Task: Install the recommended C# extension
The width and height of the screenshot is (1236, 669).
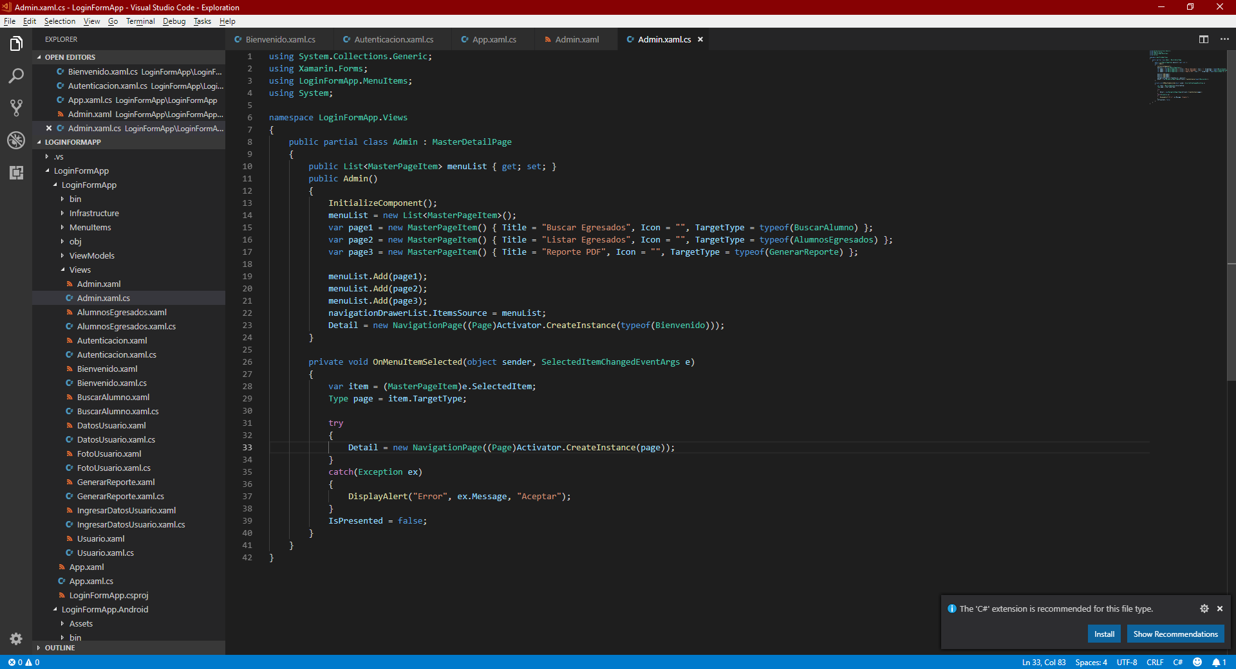Action: pos(1104,634)
